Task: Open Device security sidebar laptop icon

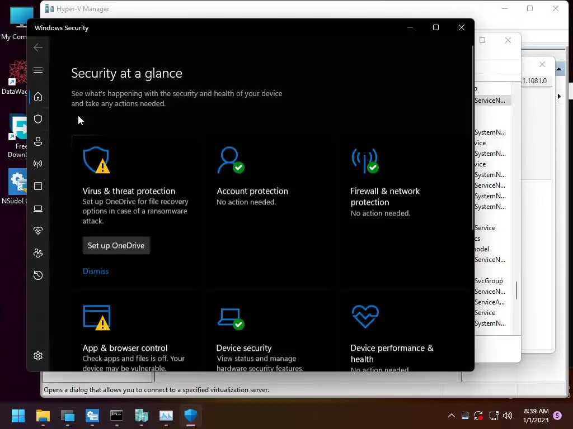Action: [38, 208]
